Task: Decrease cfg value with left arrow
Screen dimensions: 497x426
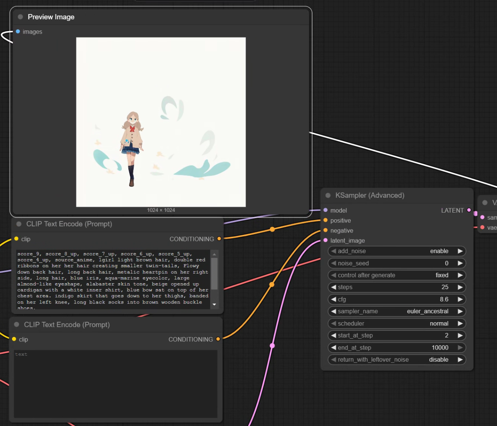Action: (334, 299)
